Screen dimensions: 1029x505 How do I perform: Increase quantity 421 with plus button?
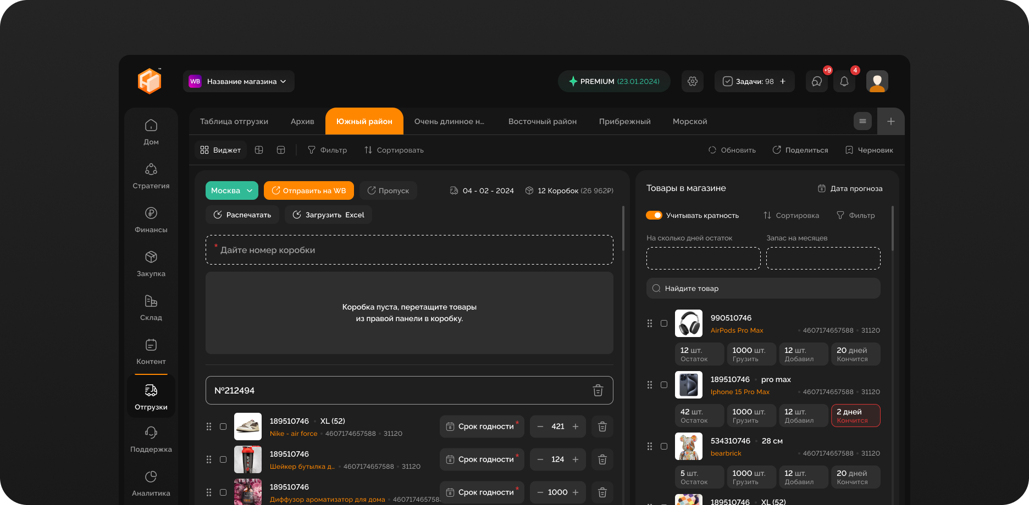(x=576, y=427)
